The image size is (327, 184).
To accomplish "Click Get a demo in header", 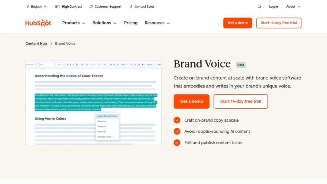I will (x=238, y=23).
